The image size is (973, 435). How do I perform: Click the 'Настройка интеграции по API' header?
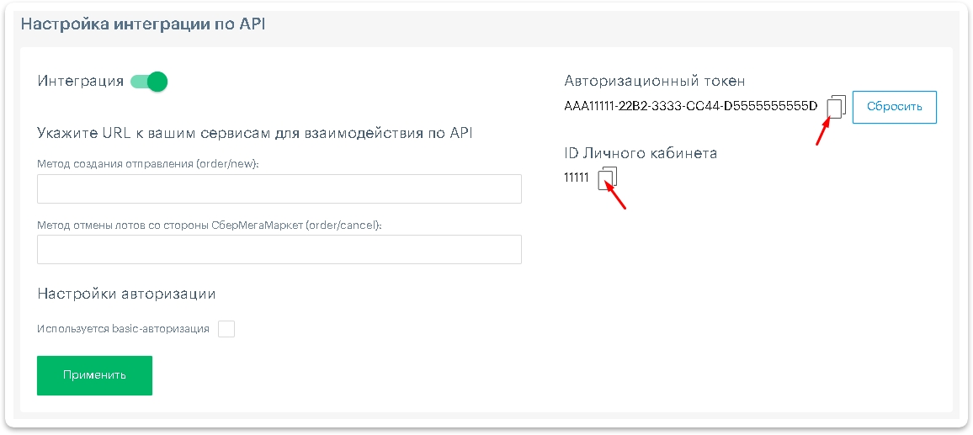pyautogui.click(x=142, y=24)
